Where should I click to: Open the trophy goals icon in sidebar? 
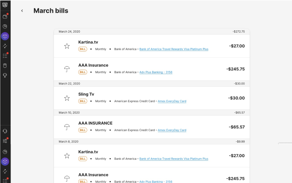5,75
